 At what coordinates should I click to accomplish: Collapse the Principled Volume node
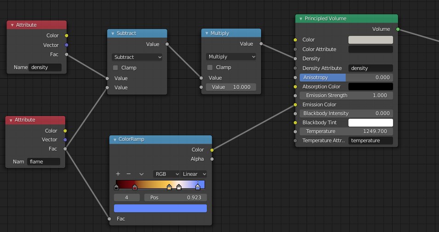301,19
